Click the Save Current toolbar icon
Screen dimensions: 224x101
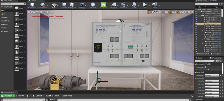coord(32,5)
